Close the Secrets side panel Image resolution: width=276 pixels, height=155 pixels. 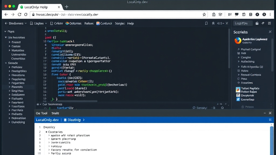(270, 32)
